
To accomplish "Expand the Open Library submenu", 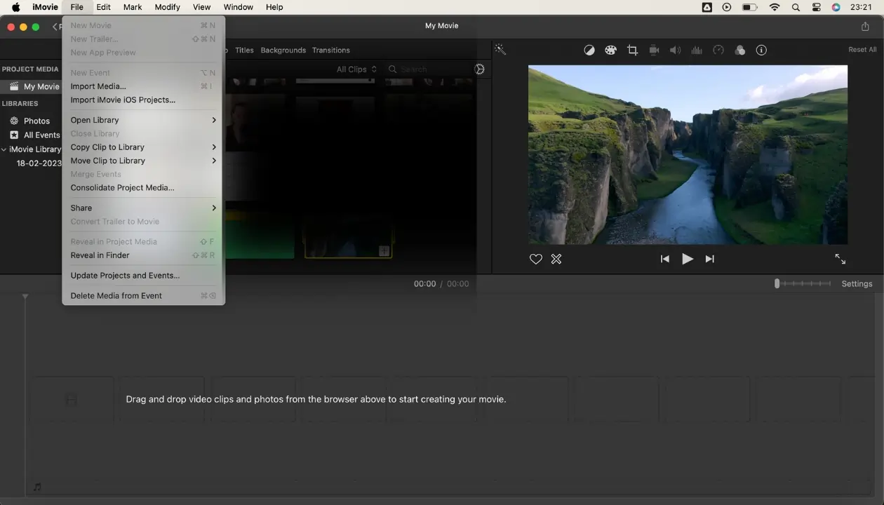I will tap(95, 120).
